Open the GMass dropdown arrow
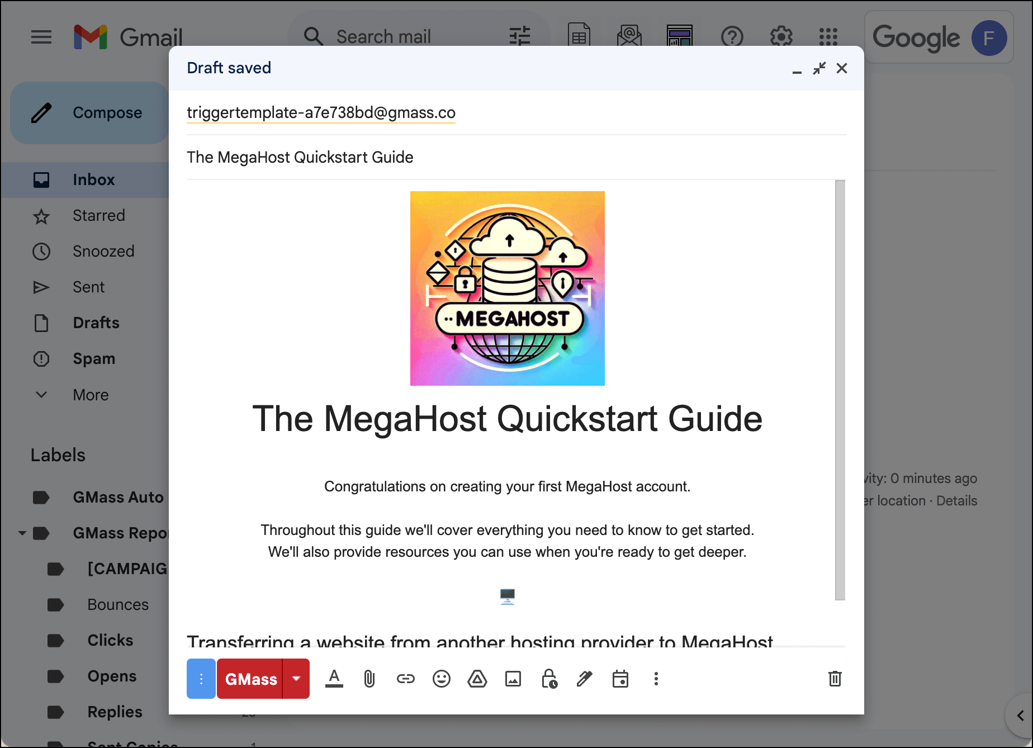The image size is (1033, 748). [x=296, y=679]
